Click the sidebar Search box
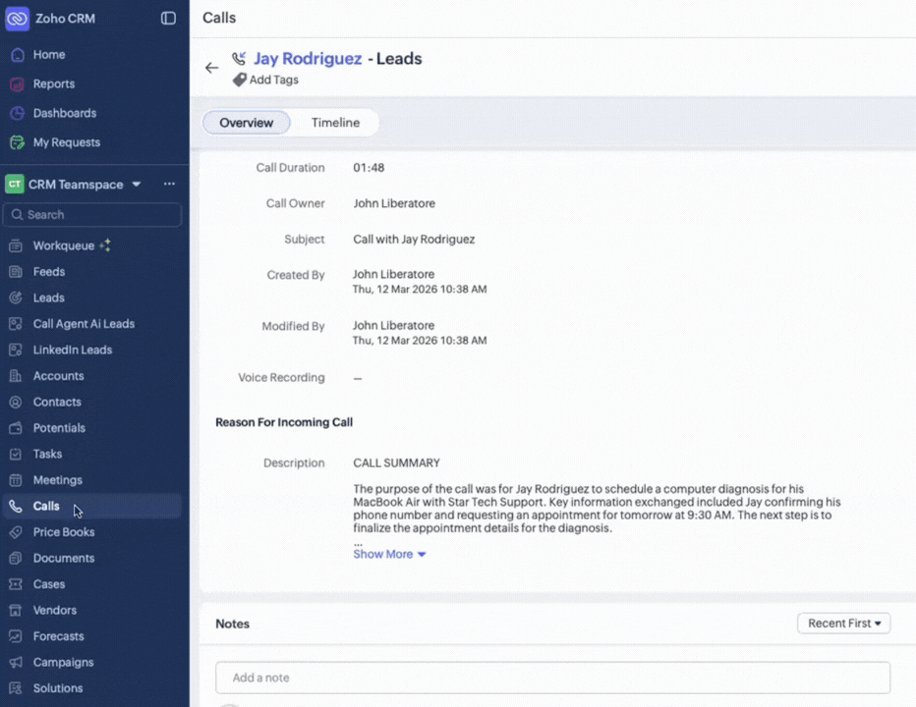This screenshot has height=707, width=916. (92, 215)
